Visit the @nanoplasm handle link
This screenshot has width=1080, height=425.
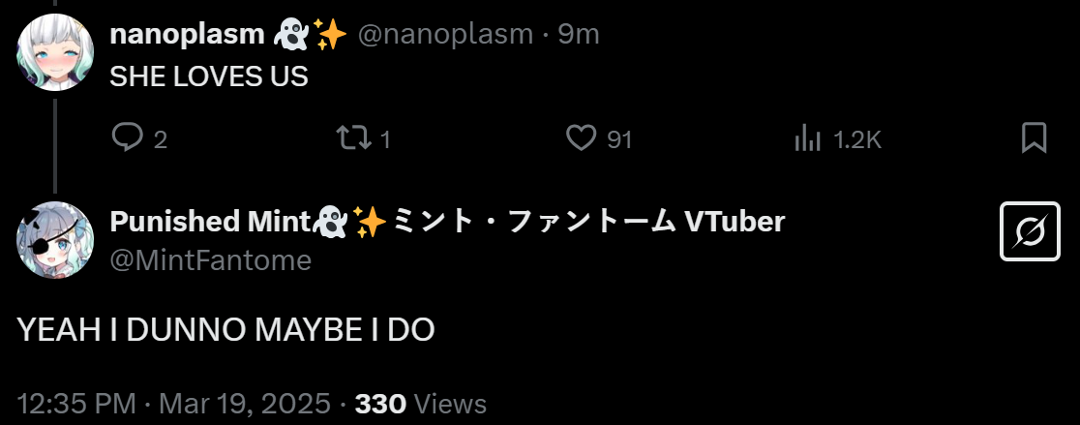(445, 34)
